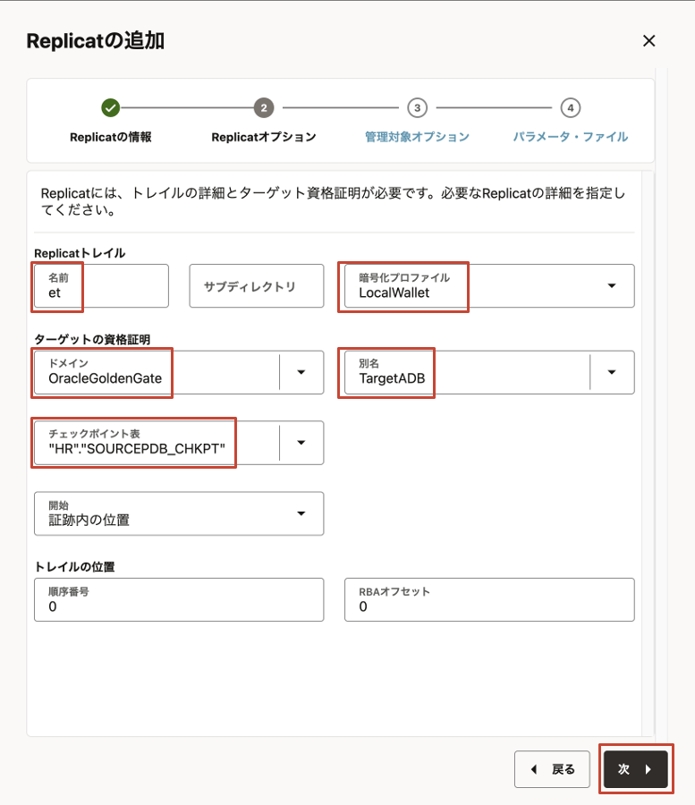Click Replicatオプション step label

click(264, 137)
